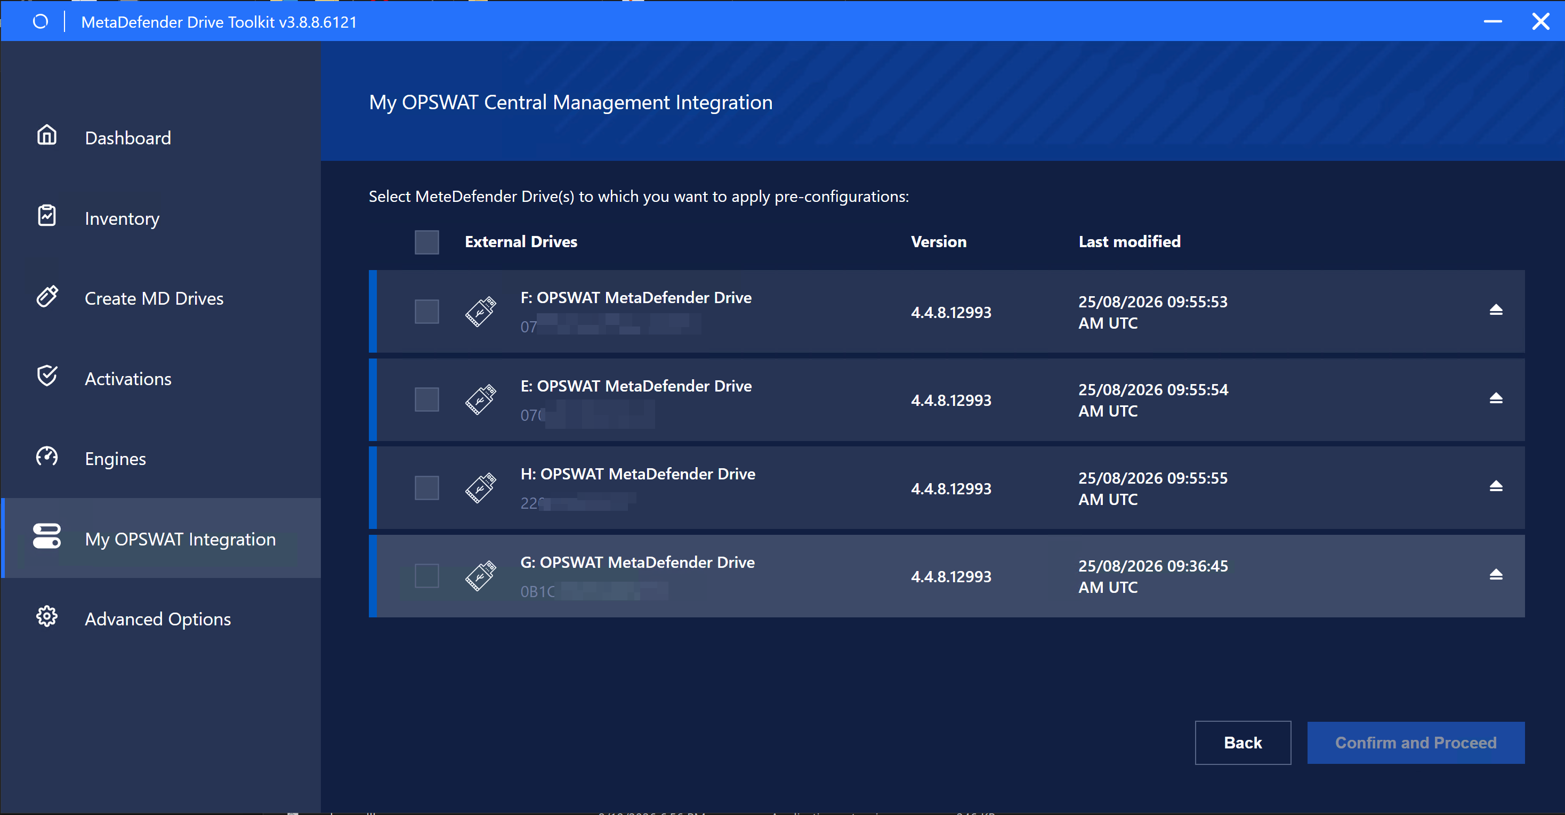Click version 4.4.8.12993 in F: row
This screenshot has height=815, width=1565.
[951, 312]
